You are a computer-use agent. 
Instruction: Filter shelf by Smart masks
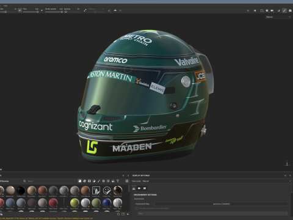89,181
